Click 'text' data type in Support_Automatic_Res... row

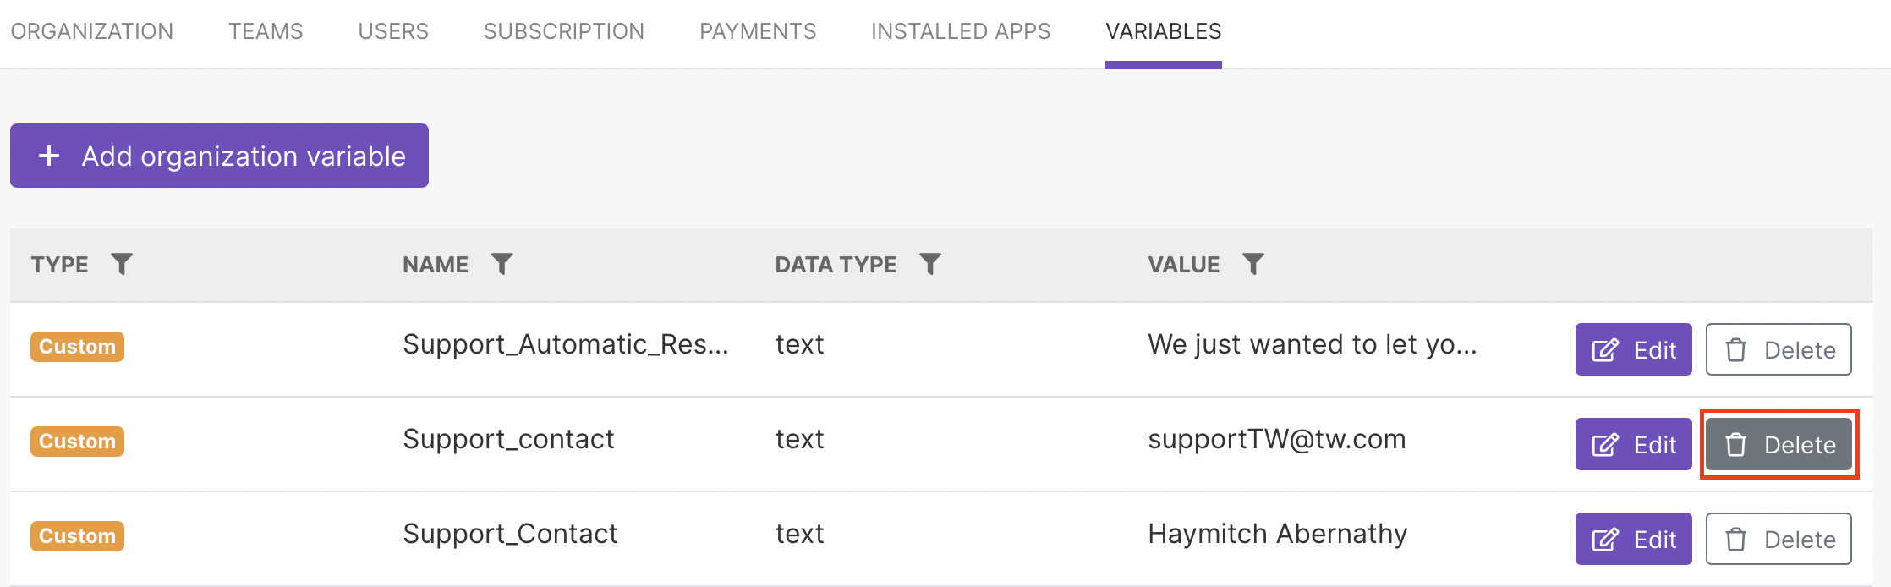pos(799,344)
